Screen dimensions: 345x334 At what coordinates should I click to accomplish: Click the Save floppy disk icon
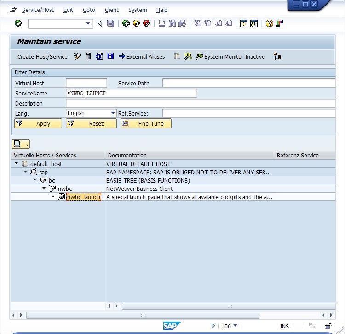tap(110, 23)
